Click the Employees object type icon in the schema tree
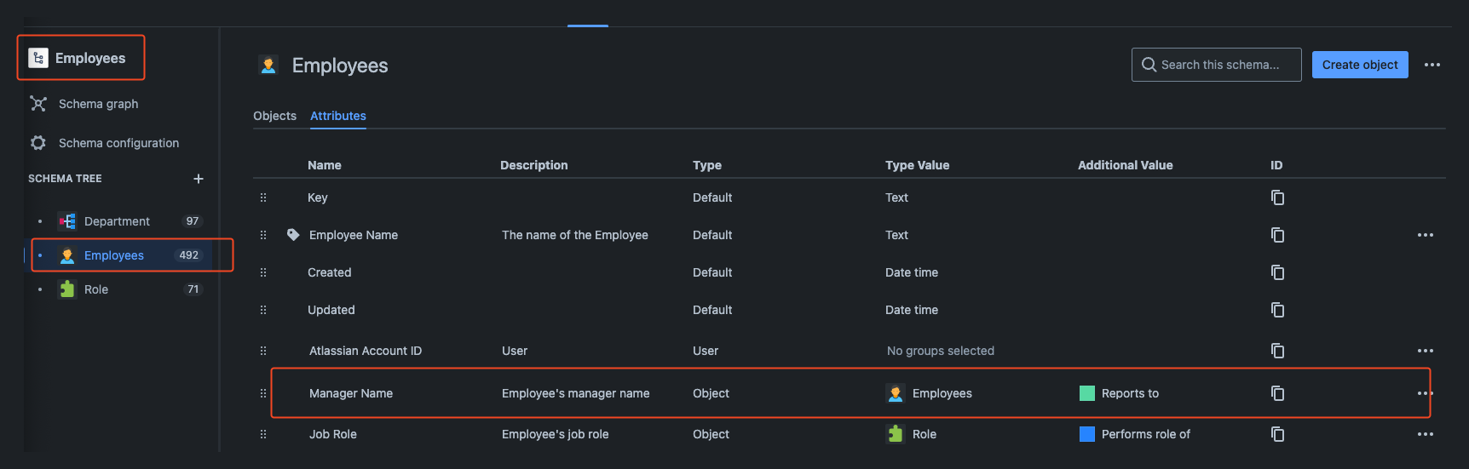 pyautogui.click(x=67, y=255)
